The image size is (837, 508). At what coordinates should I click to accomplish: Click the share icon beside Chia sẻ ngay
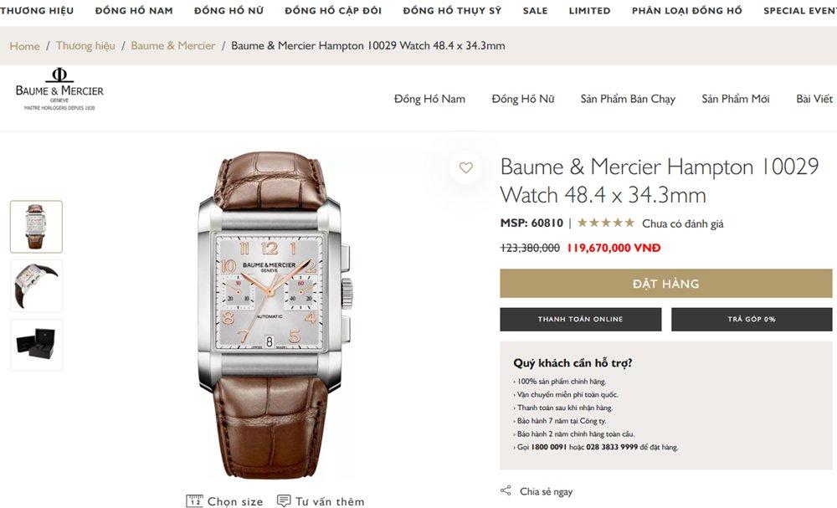point(506,490)
